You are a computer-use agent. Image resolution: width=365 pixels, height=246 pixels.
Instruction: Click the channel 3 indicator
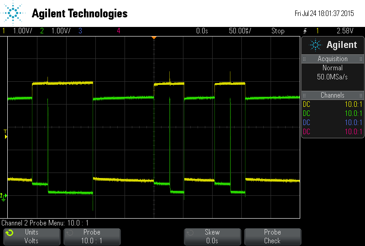click(80, 31)
